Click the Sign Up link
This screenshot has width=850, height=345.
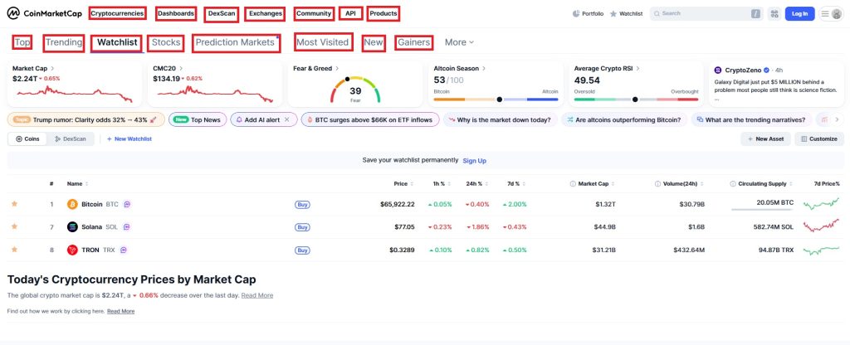(x=474, y=160)
